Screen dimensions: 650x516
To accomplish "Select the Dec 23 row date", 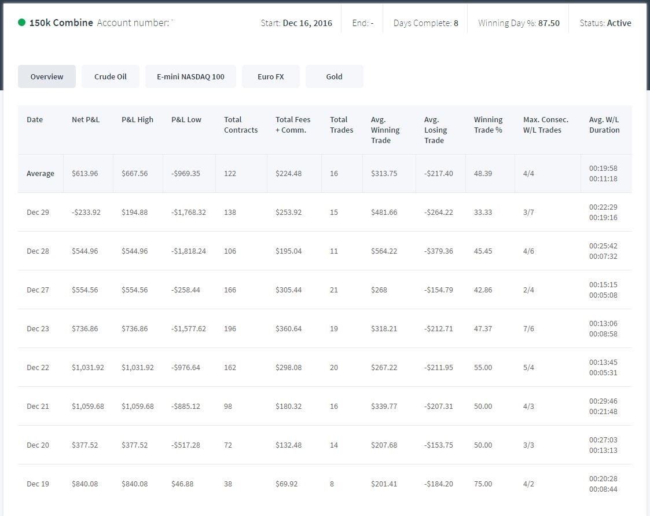I will [38, 328].
